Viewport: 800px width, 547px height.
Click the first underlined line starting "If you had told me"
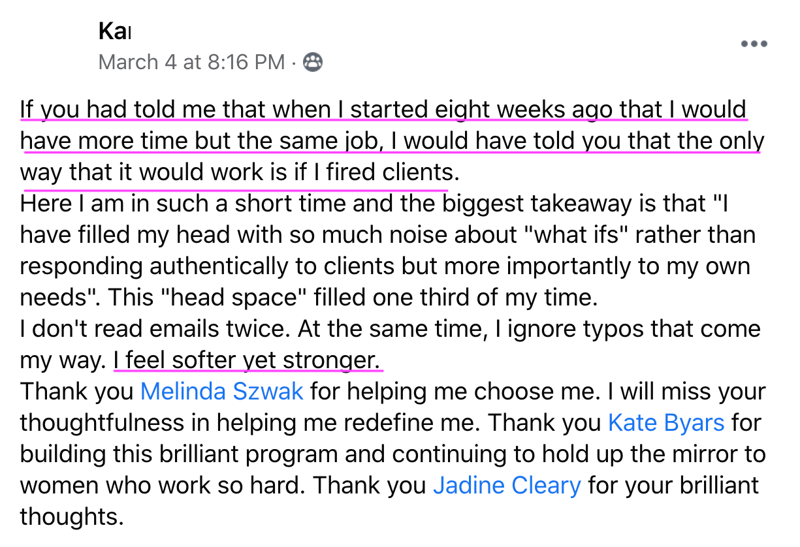pos(383,110)
